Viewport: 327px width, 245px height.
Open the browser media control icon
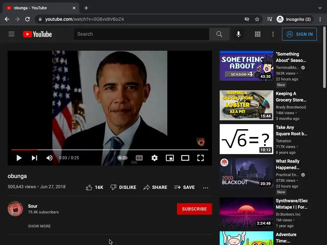270,19
